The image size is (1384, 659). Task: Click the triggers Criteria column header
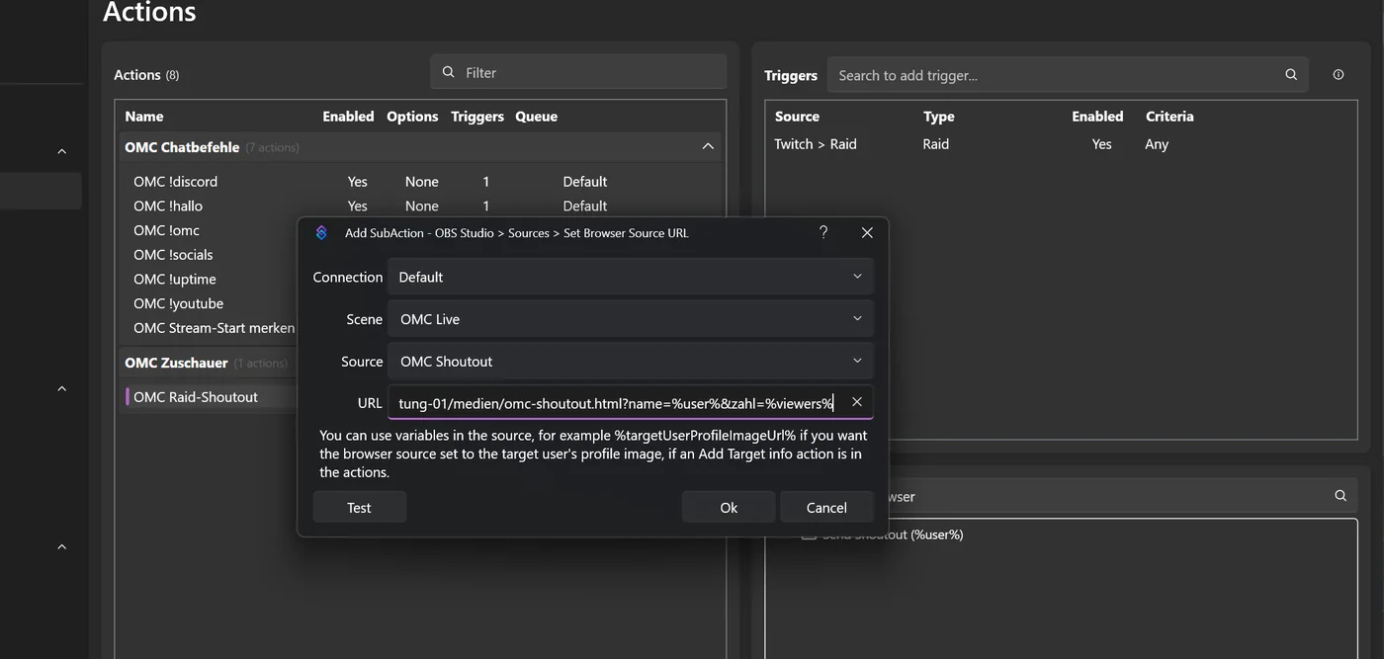tap(1169, 117)
